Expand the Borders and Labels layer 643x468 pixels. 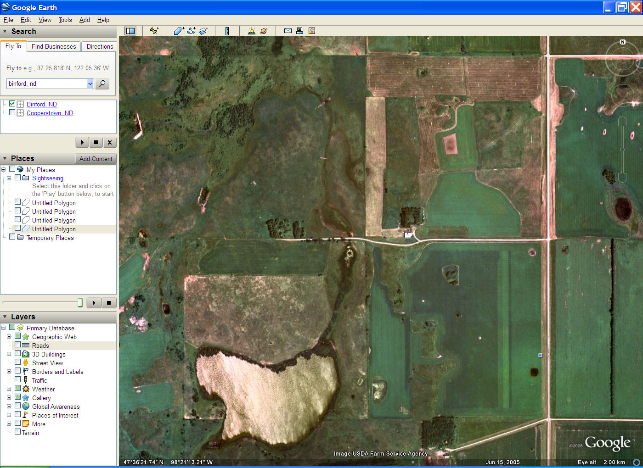point(9,372)
